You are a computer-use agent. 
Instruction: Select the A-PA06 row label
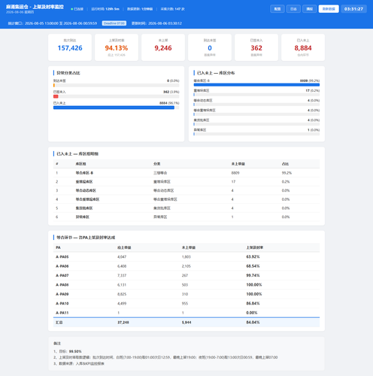click(x=62, y=266)
